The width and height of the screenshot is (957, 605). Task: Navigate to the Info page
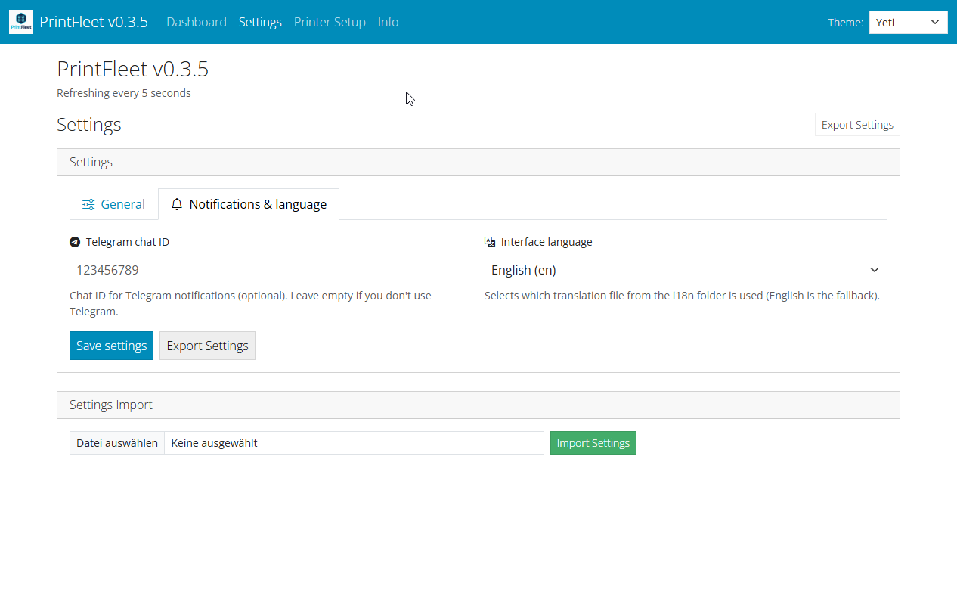[388, 22]
